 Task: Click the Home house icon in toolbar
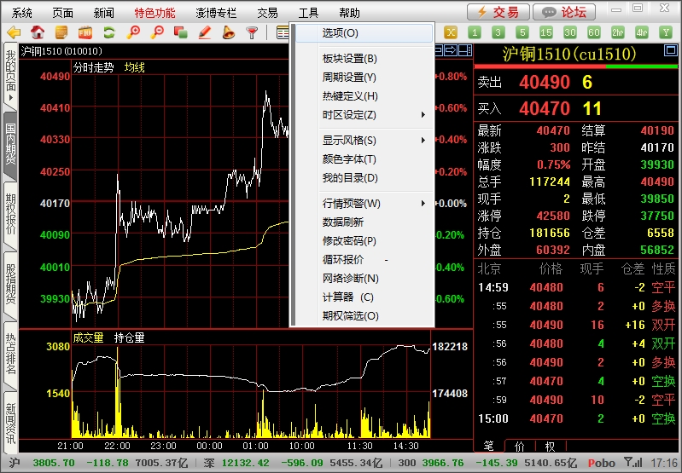[x=37, y=32]
